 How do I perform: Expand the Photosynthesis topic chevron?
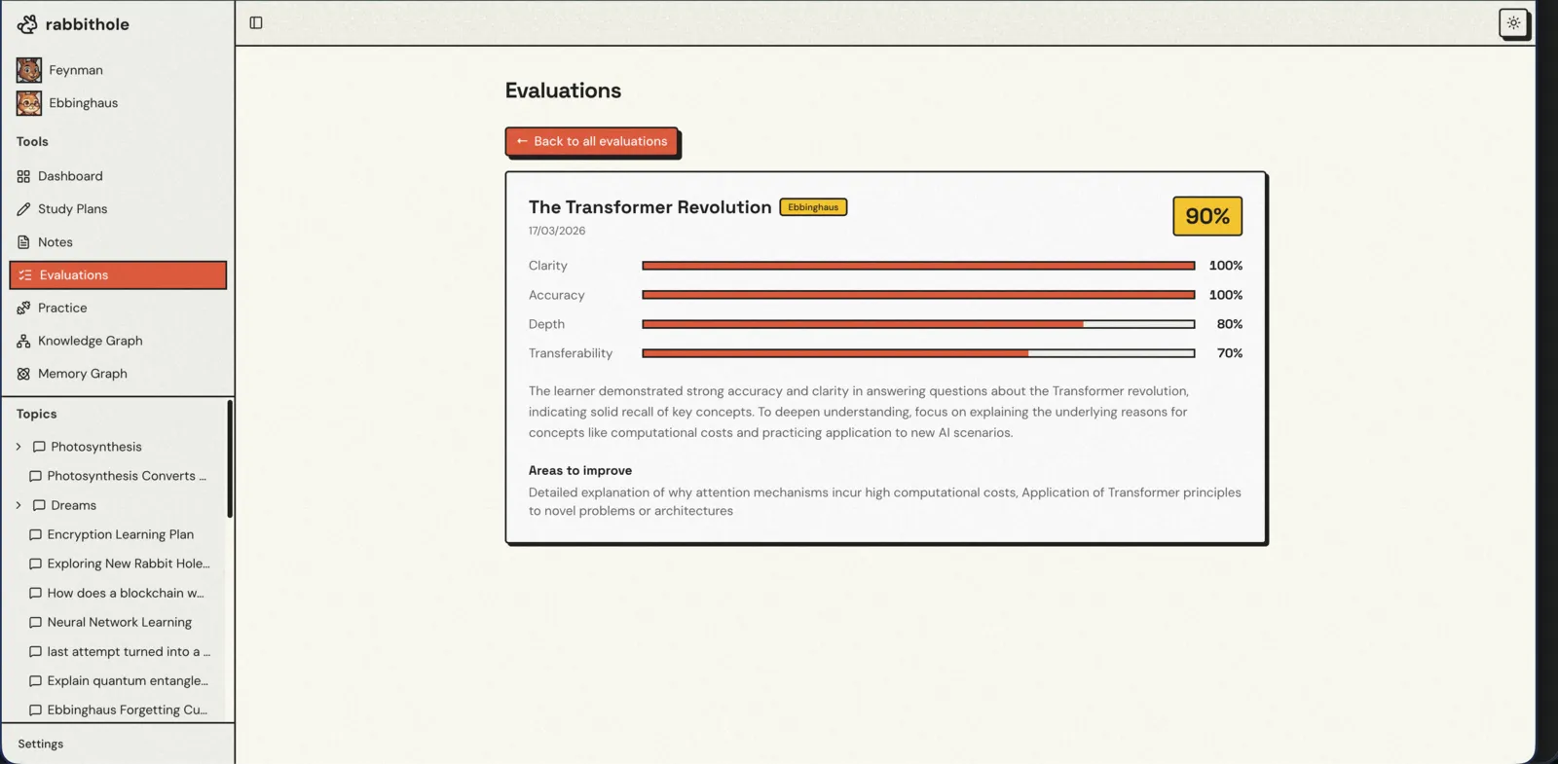[x=19, y=447]
